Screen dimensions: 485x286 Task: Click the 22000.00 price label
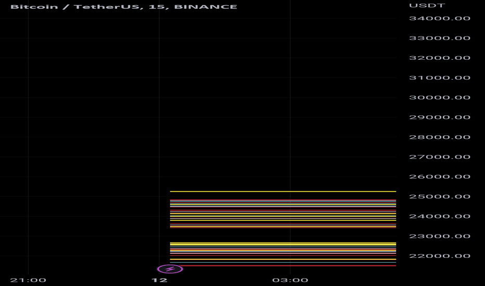tap(440, 256)
